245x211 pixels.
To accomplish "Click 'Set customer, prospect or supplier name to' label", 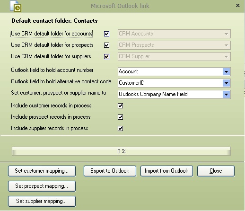I will pos(59,93).
